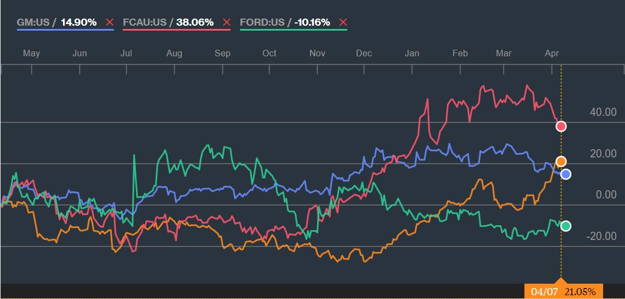Click the blue GM data point marker
Viewport: 625px width, 299px height.
[566, 174]
